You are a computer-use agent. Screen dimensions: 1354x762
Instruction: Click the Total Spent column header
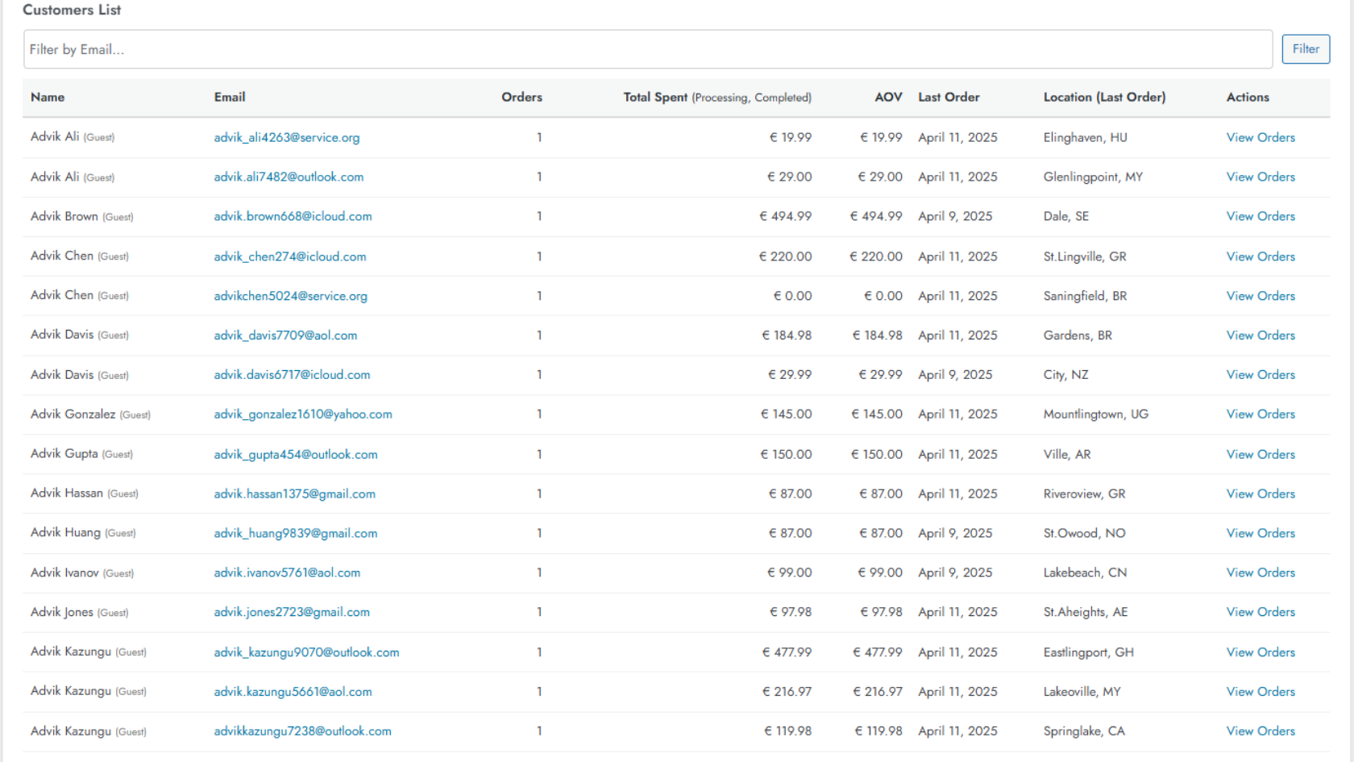(717, 98)
